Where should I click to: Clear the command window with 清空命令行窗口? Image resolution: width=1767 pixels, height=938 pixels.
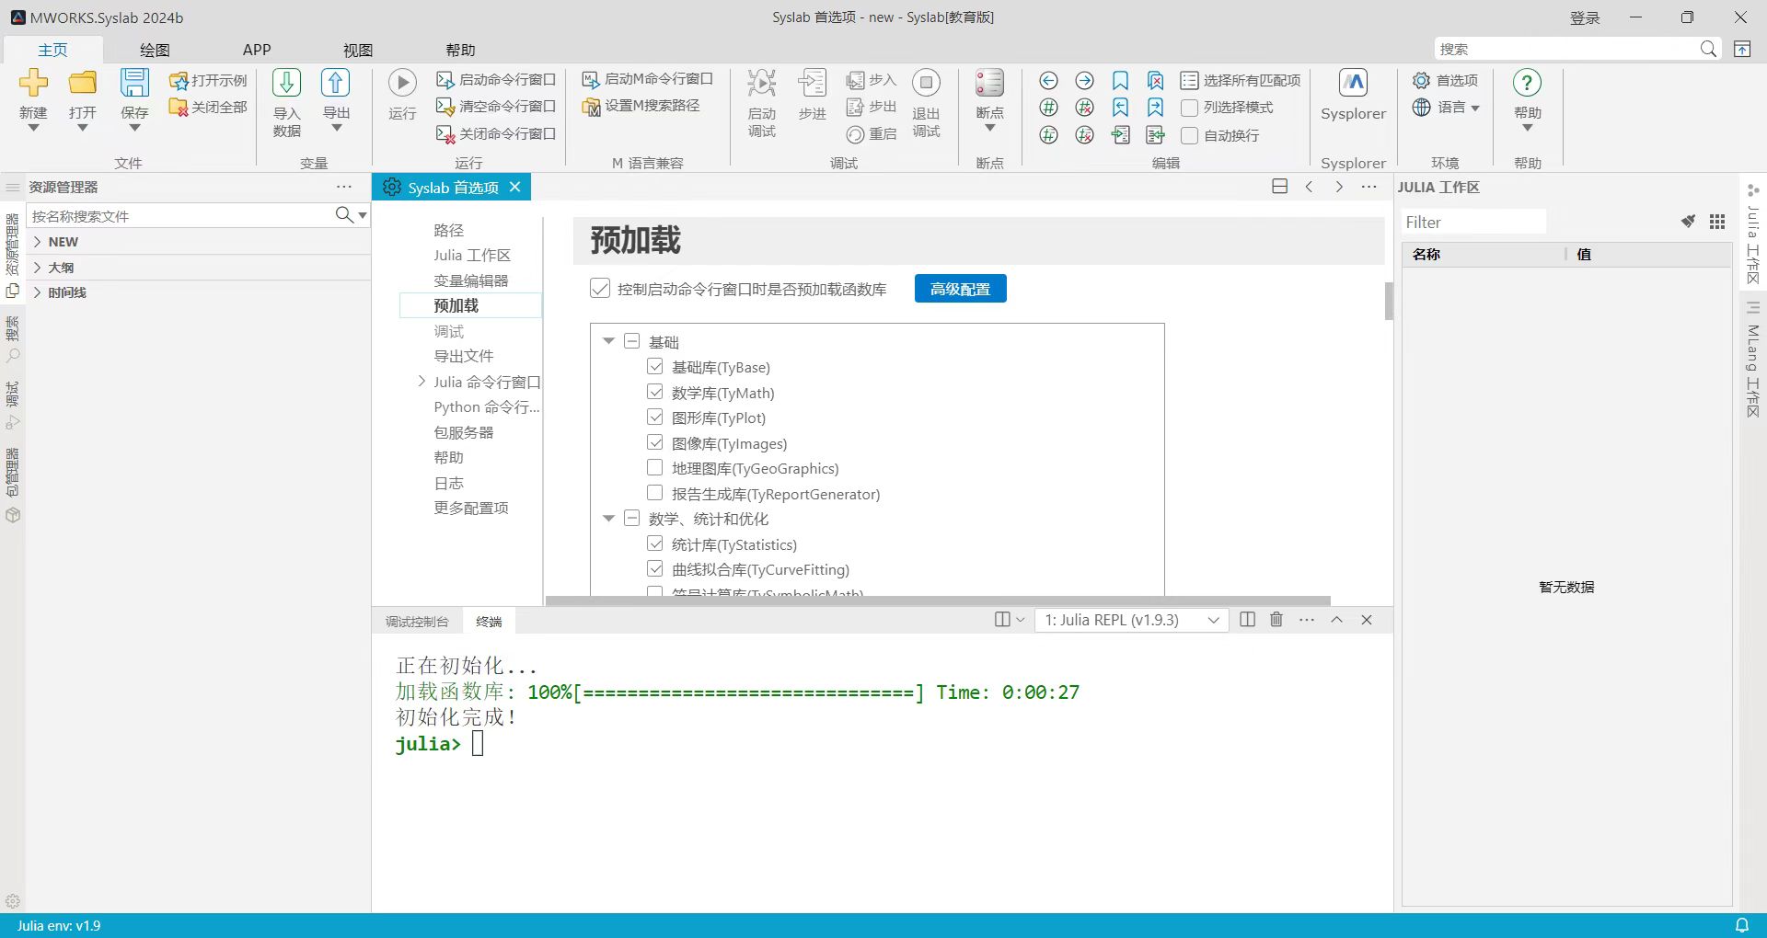click(496, 107)
